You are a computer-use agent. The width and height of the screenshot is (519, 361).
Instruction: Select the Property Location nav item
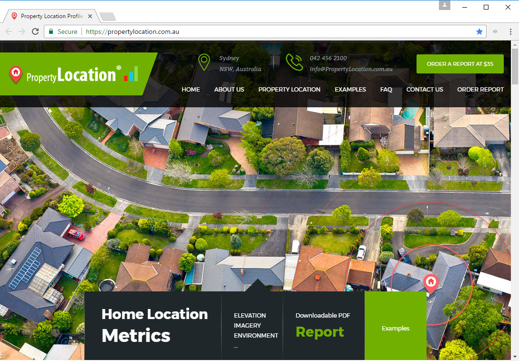(x=289, y=89)
